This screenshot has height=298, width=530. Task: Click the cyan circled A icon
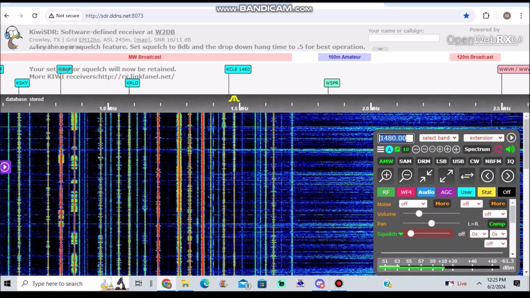coord(389,149)
